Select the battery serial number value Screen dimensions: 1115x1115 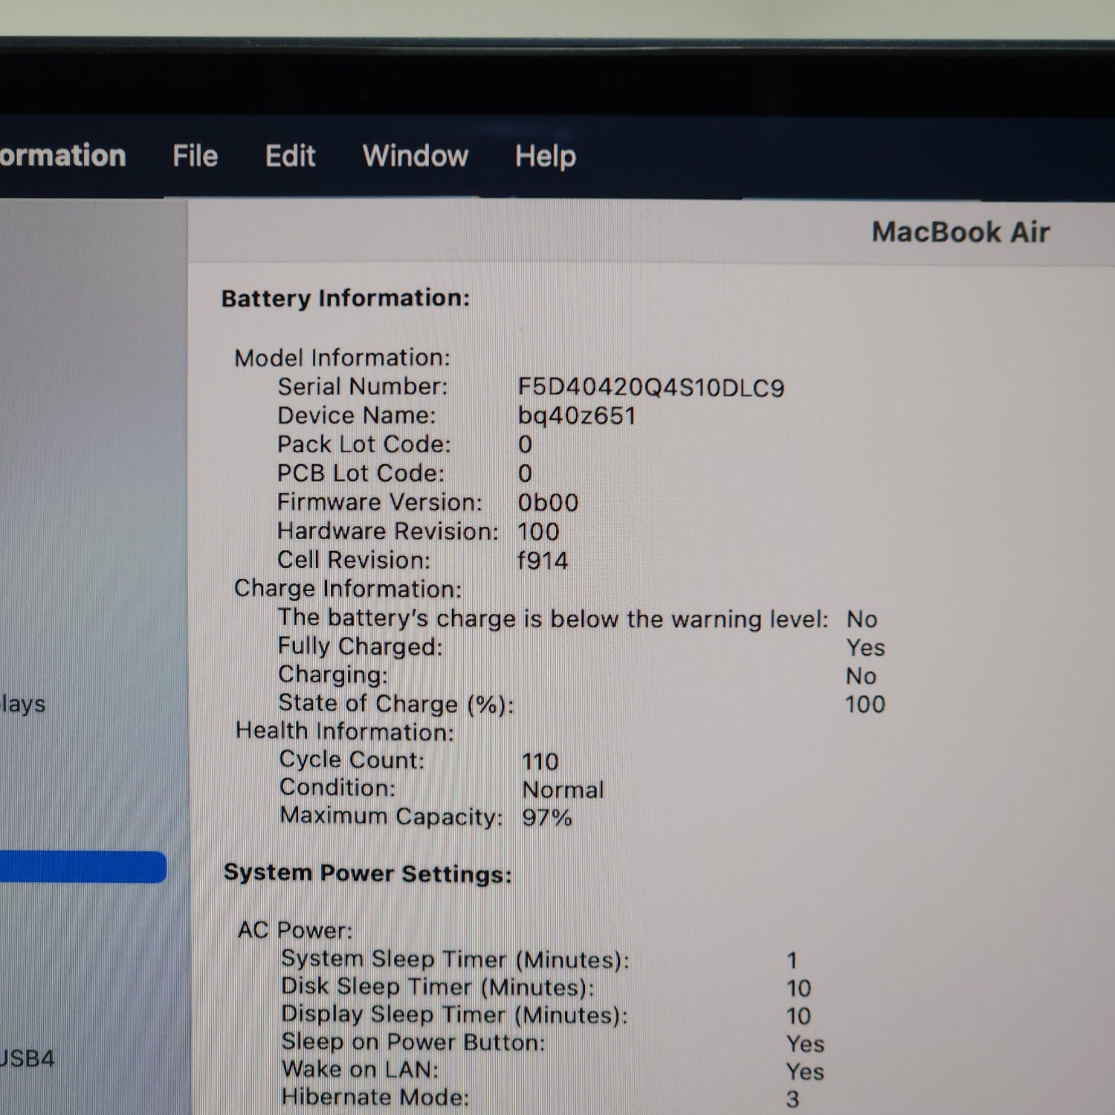pyautogui.click(x=650, y=388)
